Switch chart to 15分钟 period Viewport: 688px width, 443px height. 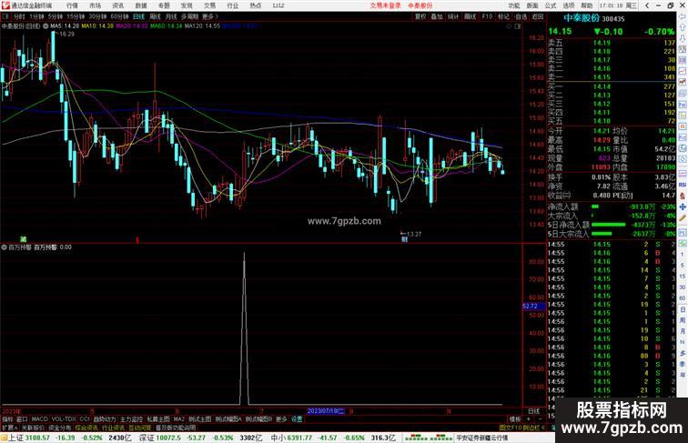tap(76, 16)
